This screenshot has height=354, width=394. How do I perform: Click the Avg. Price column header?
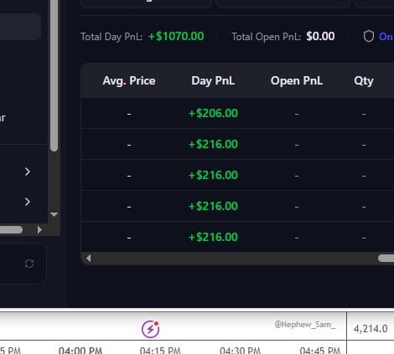pos(129,81)
